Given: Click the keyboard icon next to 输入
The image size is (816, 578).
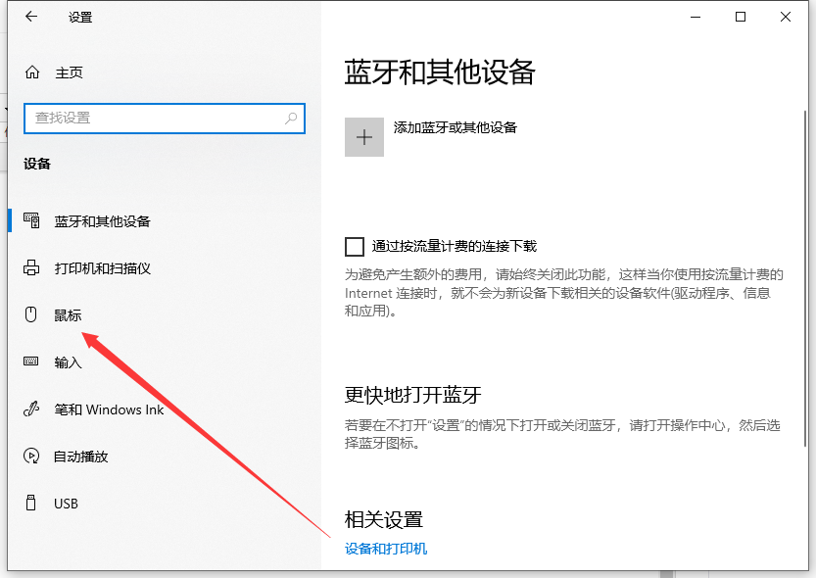Looking at the screenshot, I should [x=32, y=362].
